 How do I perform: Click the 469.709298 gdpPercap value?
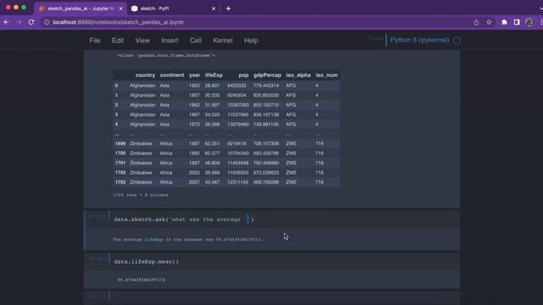(266, 182)
